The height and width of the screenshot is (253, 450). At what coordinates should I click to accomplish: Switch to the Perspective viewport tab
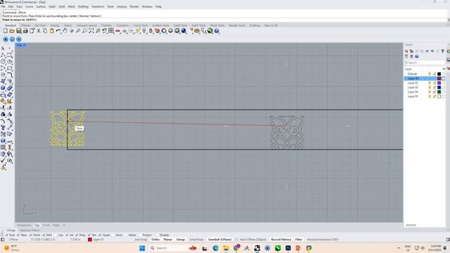24,226
